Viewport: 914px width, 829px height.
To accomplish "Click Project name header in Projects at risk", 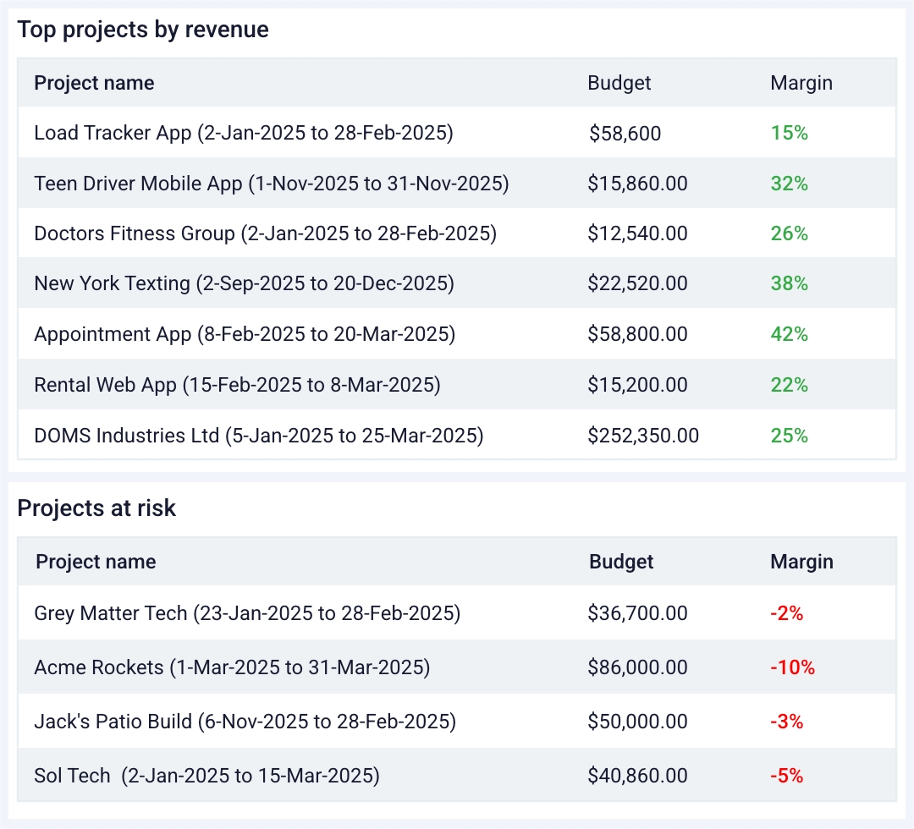I will tap(96, 562).
